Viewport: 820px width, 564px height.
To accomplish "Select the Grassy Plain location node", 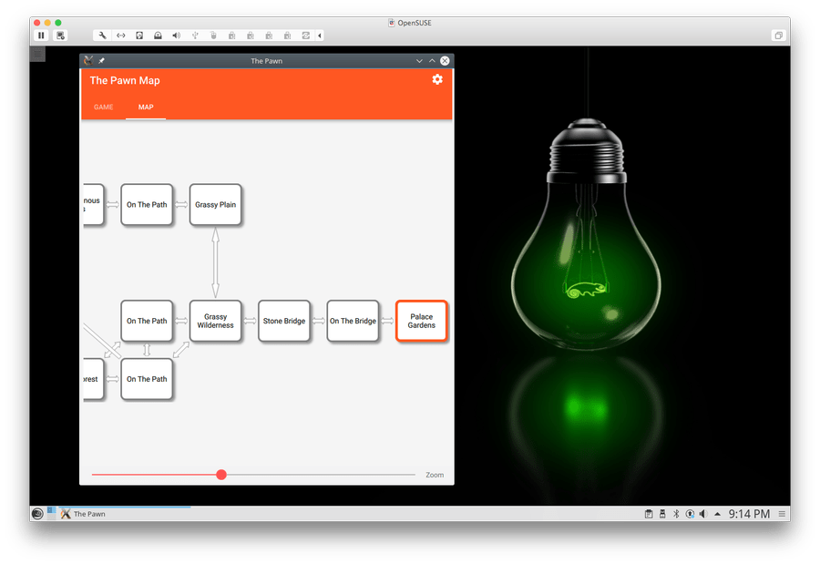I will click(215, 205).
